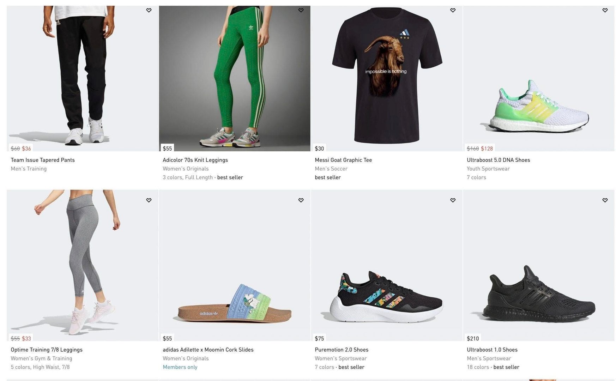Click the Members only label
This screenshot has height=381, width=616.
pos(180,367)
